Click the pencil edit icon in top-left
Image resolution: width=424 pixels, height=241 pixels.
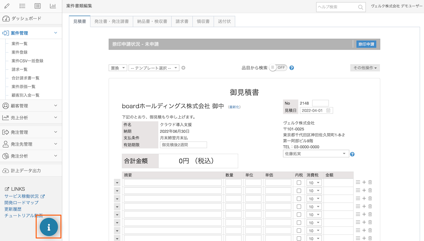coord(7,6)
